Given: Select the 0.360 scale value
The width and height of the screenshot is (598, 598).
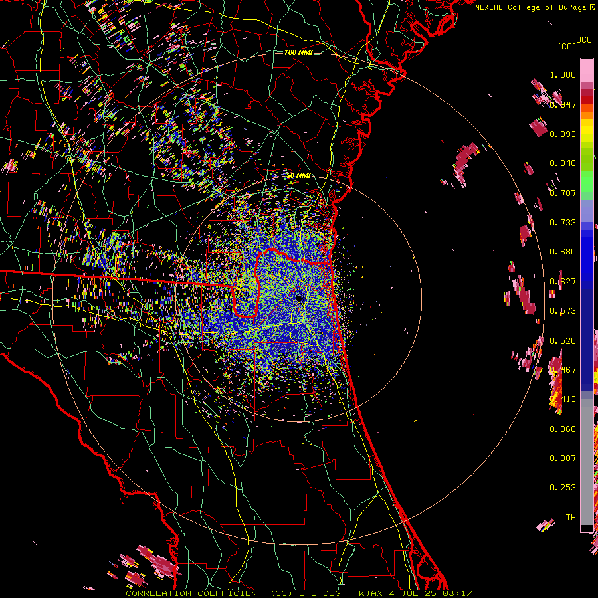Looking at the screenshot, I should pos(563,429).
